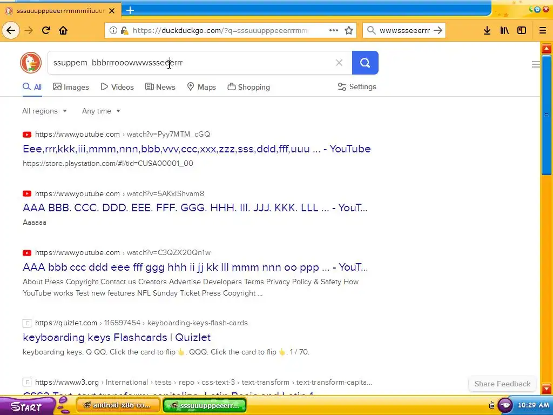The image size is (553, 415).
Task: Go back with the browser back arrow
Action: [11, 30]
